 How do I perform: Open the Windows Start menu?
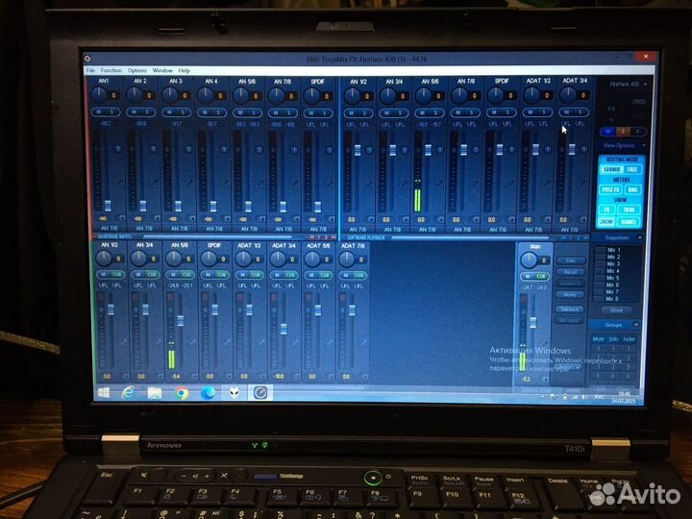[103, 393]
